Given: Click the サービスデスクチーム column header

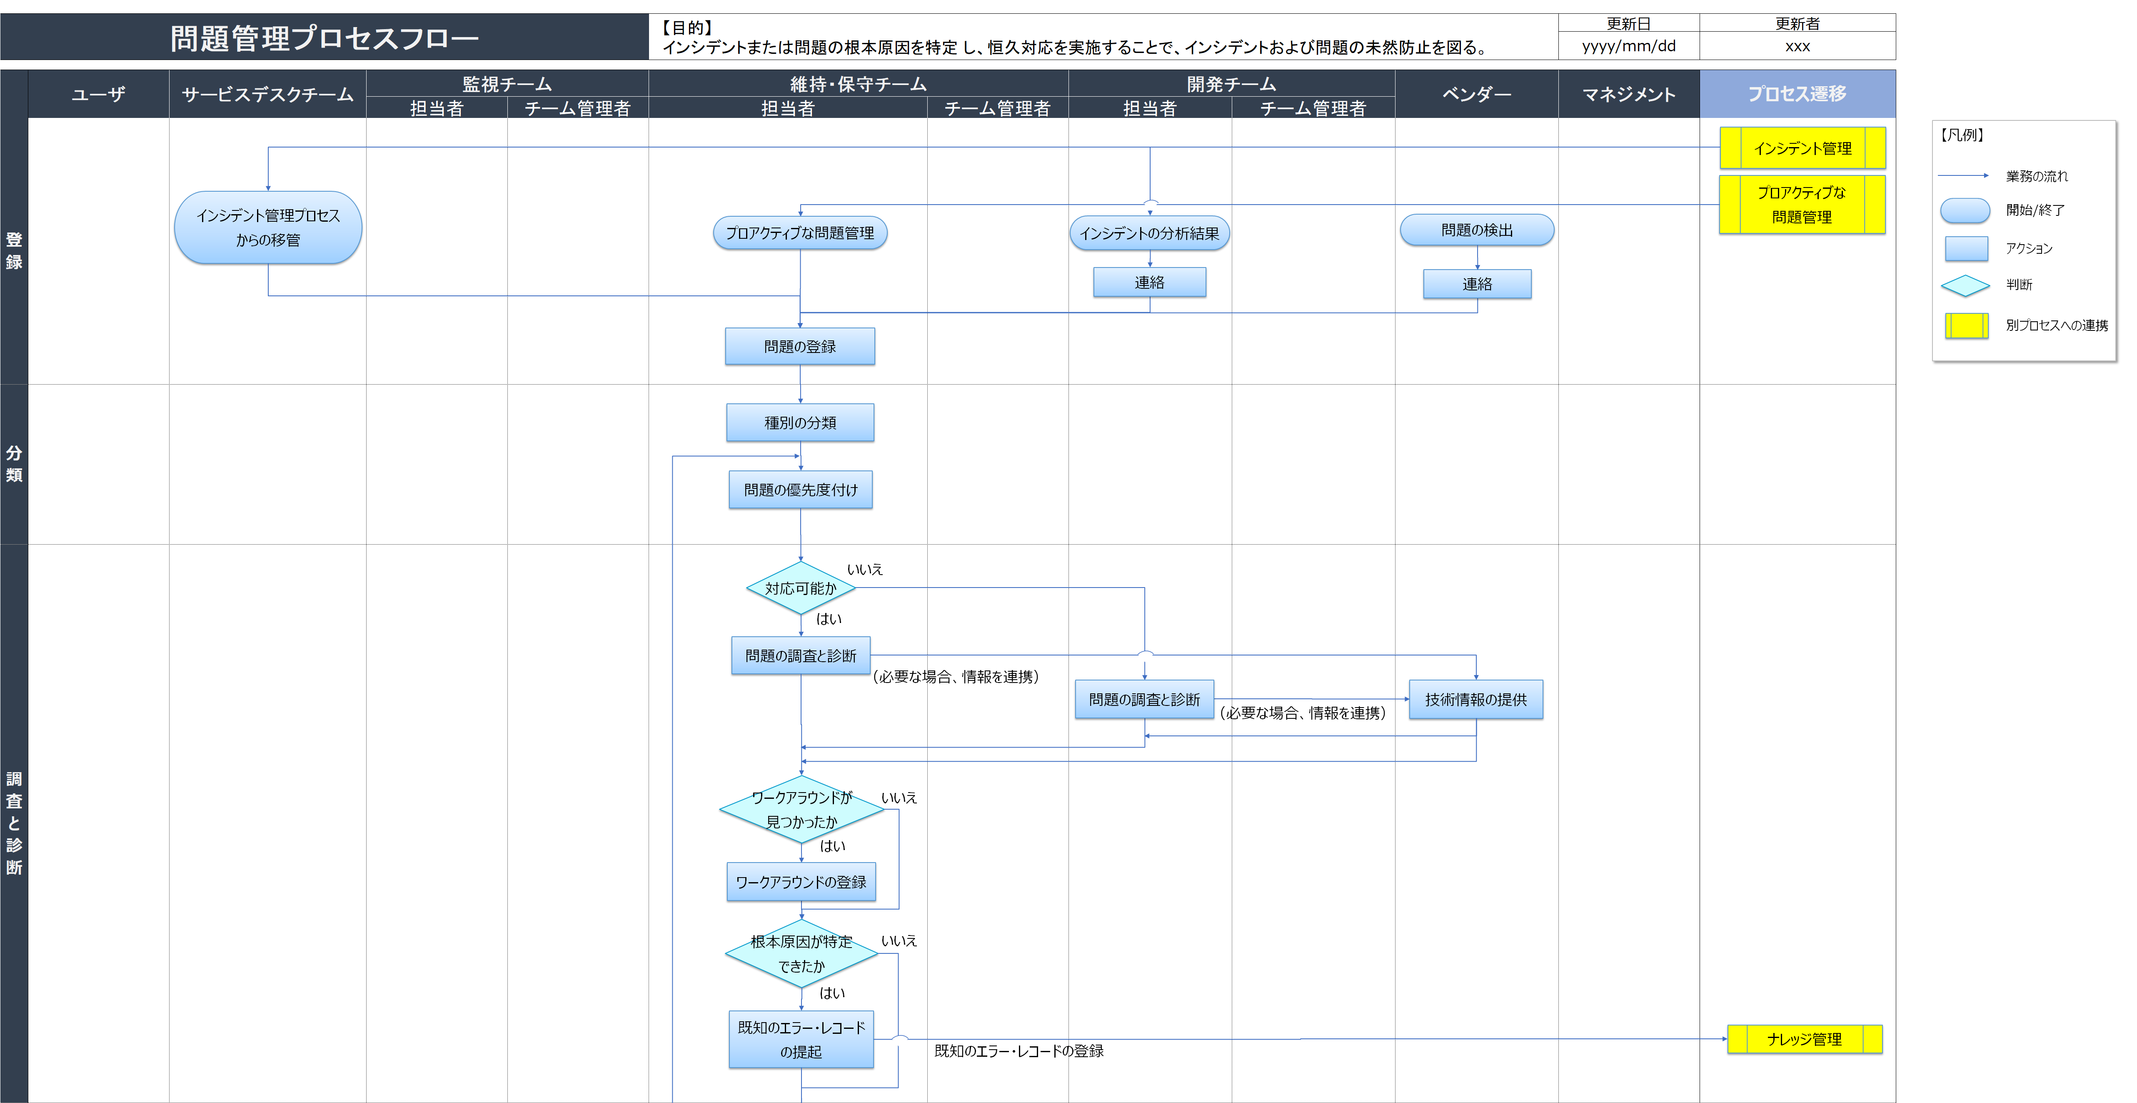Looking at the screenshot, I should pos(267,94).
